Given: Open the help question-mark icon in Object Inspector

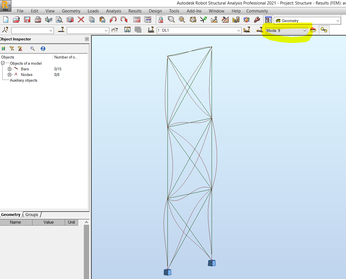Looking at the screenshot, I should click(43, 49).
